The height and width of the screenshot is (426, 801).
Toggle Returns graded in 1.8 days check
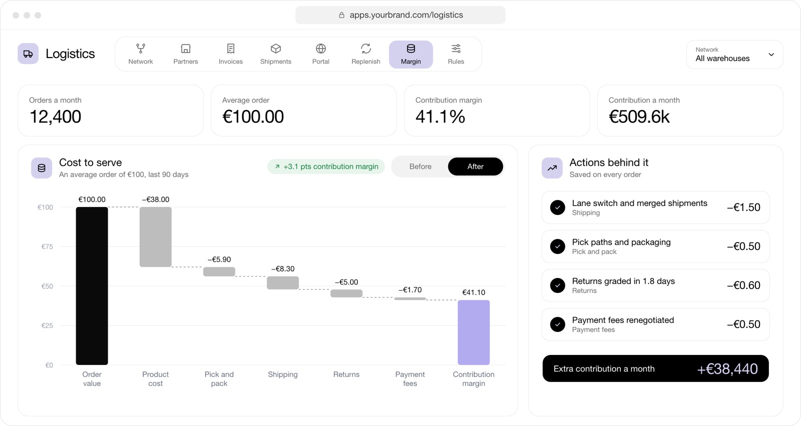pyautogui.click(x=558, y=285)
